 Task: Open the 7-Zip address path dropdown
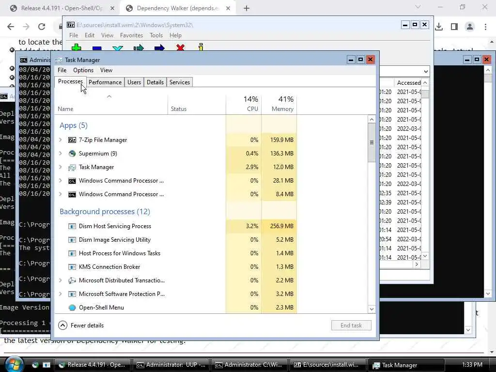(426, 72)
